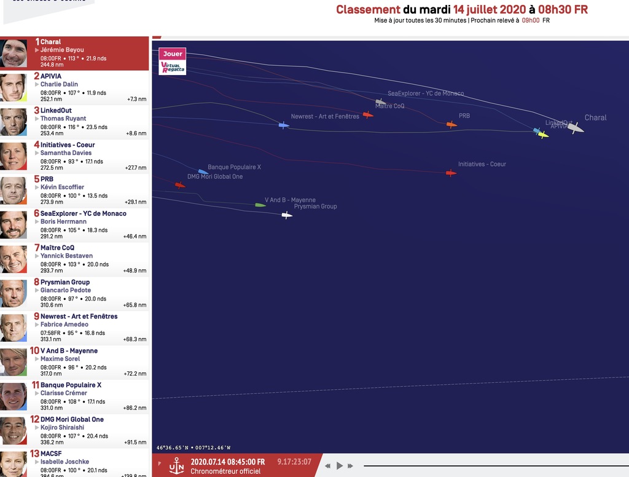629x477 pixels.
Task: Click the map coordinates 46°36.65'N readout
Action: [193, 447]
